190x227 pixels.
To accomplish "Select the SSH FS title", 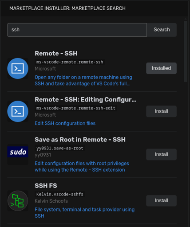I will pos(46,186).
